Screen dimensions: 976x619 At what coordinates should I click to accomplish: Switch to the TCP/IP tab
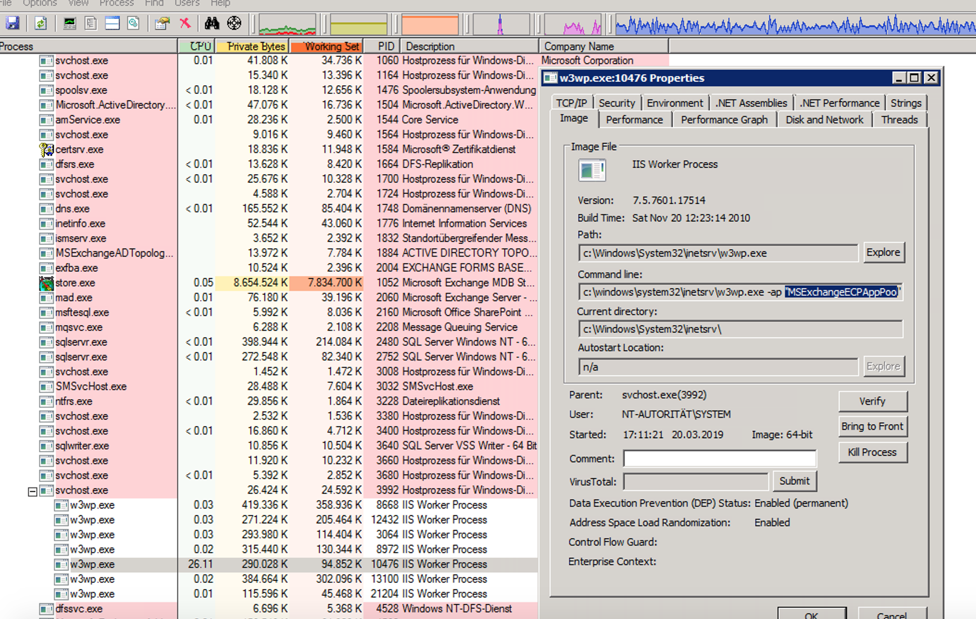point(571,103)
